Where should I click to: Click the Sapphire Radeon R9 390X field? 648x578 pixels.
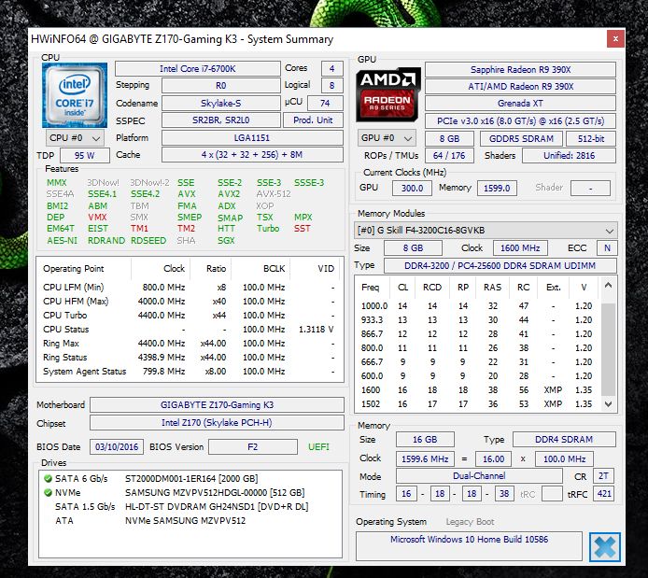tap(520, 69)
